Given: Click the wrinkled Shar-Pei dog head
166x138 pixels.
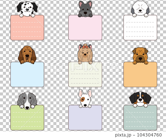Looking at the screenshot, I should coord(140,56).
